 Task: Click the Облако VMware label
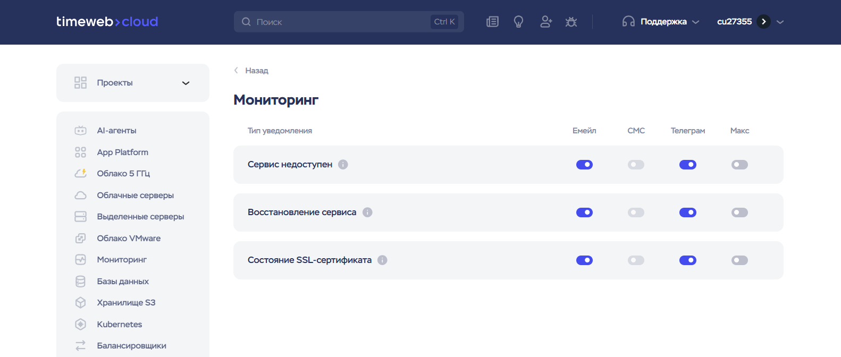(x=129, y=239)
